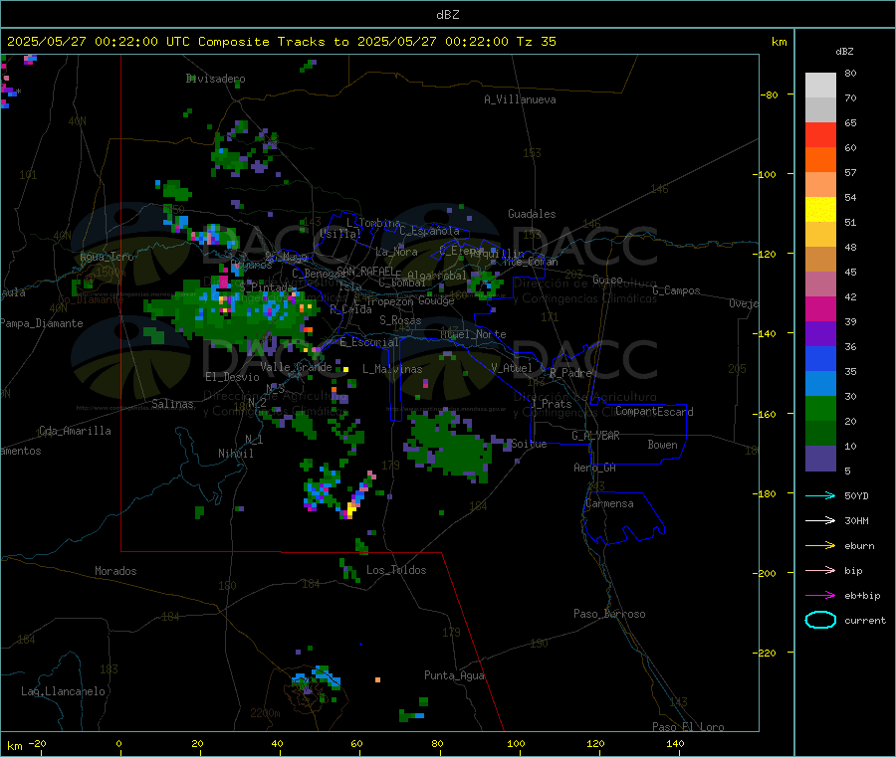Click the Lag.Llancanelo label
This screenshot has height=757, width=896.
click(x=64, y=691)
